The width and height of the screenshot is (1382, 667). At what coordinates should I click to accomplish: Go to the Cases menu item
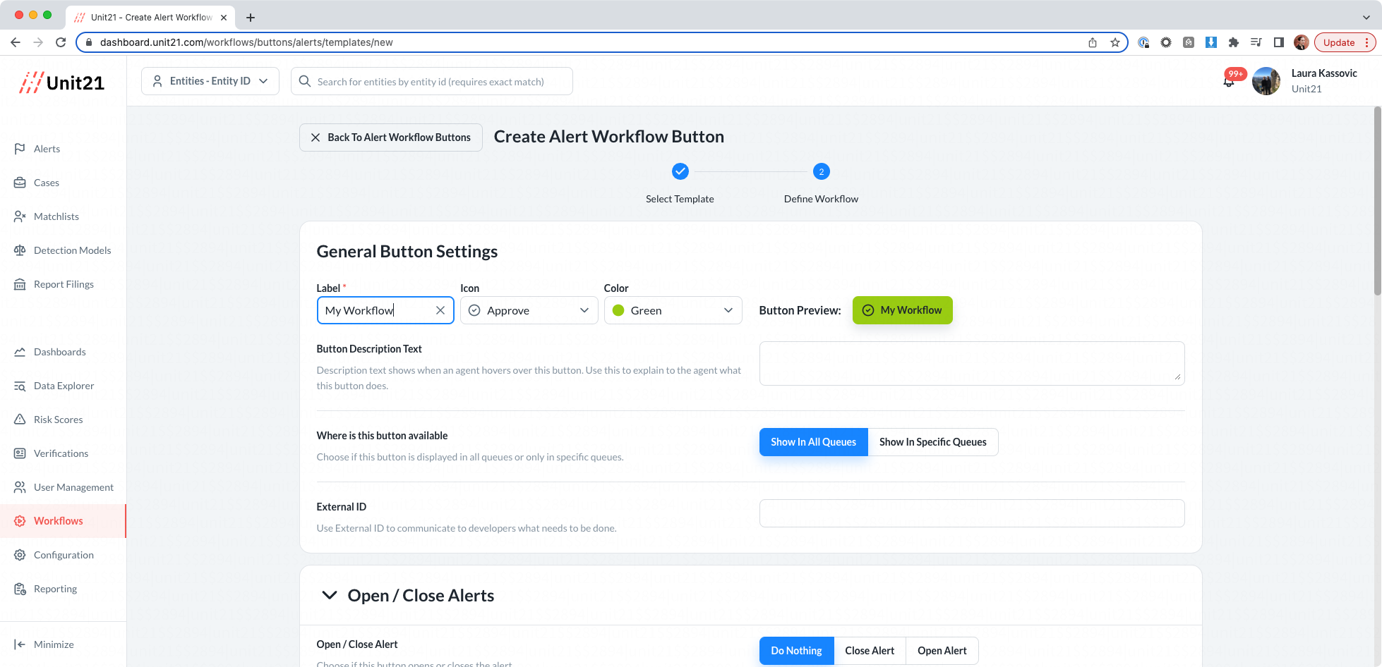click(x=47, y=183)
